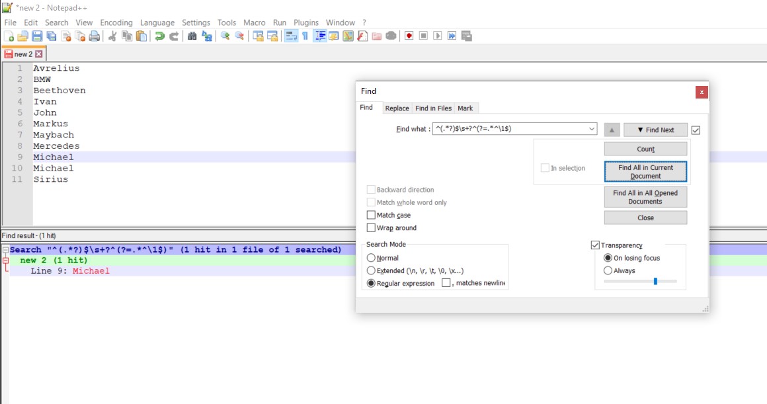Select Normal search mode
This screenshot has width=767, height=404.
click(x=371, y=258)
